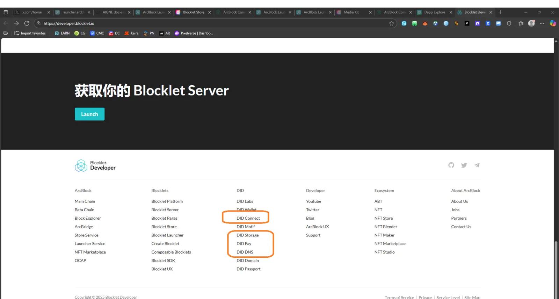Open the blue Z extension icon

point(488,23)
